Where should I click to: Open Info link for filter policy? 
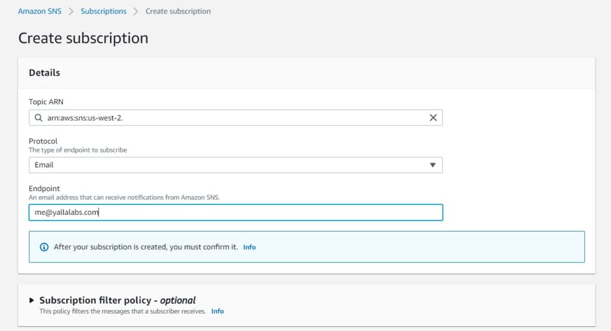tap(217, 311)
